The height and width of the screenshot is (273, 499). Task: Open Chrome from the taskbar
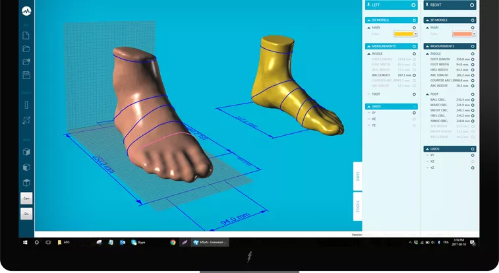point(173,243)
